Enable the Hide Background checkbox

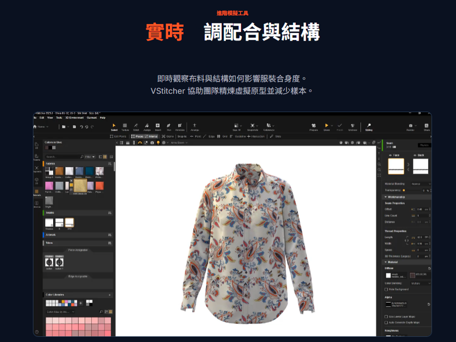[x=386, y=289]
